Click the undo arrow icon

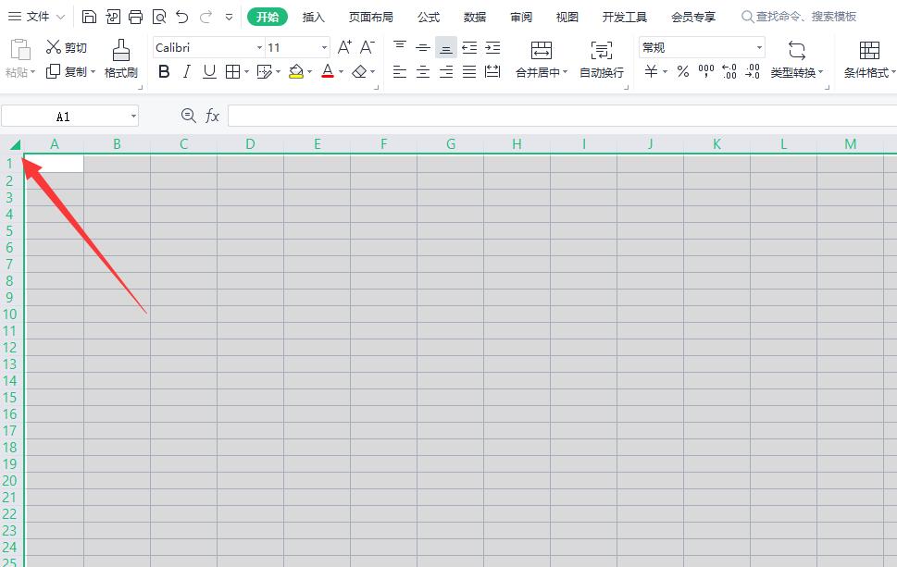(x=181, y=16)
